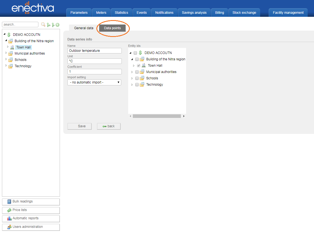Click the Bulk readings book icon

click(x=9, y=202)
